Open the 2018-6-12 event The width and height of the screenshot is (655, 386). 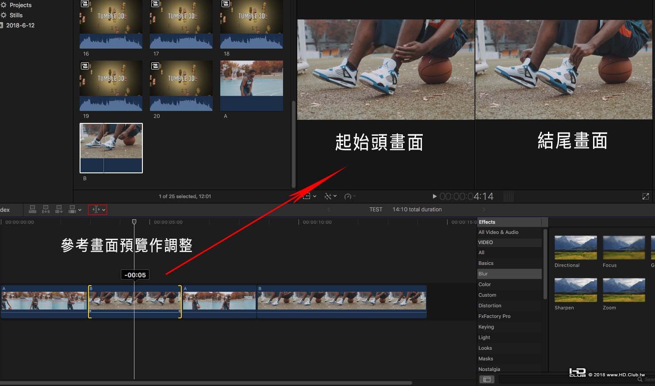[x=20, y=25]
